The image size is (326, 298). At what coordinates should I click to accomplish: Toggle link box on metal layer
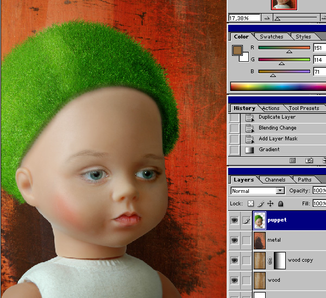click(x=247, y=241)
